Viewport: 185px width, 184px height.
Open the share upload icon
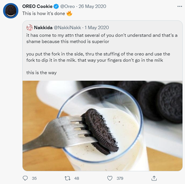point(154,178)
